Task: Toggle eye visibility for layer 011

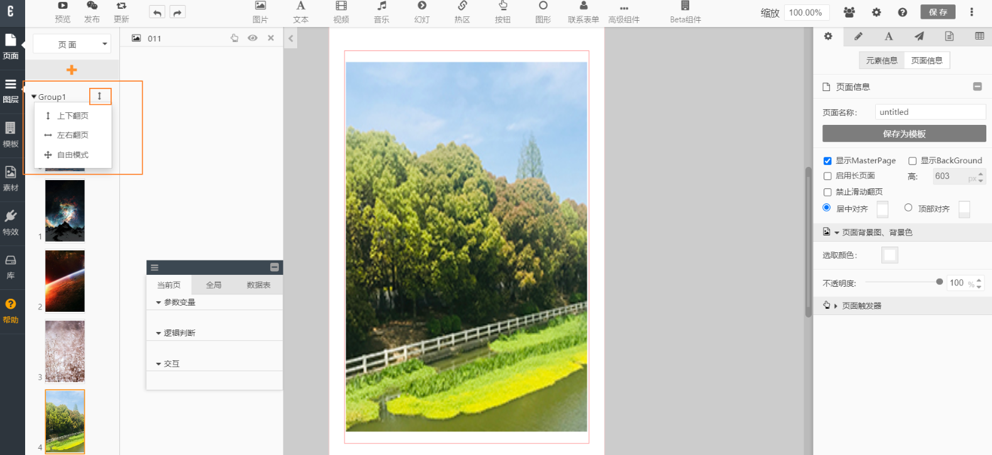Action: click(253, 38)
